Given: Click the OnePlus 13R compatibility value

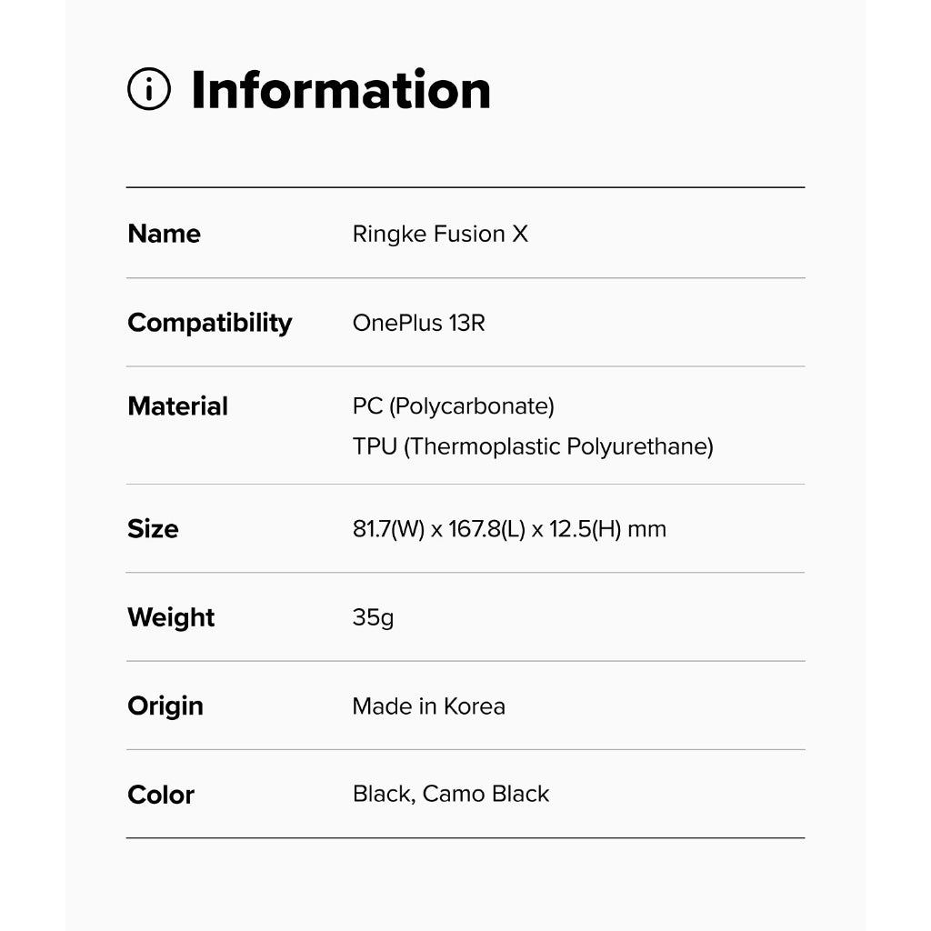Looking at the screenshot, I should tap(418, 323).
